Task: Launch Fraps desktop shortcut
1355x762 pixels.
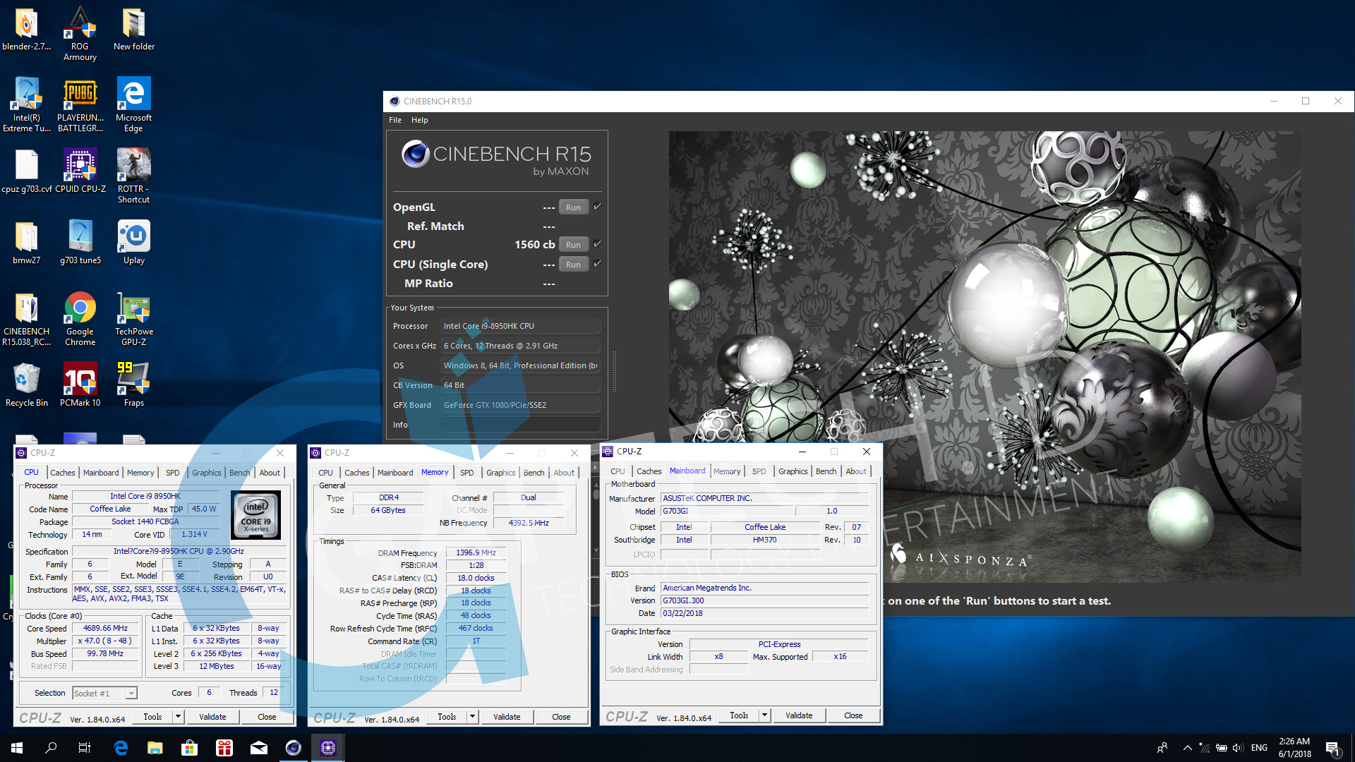Action: click(133, 385)
